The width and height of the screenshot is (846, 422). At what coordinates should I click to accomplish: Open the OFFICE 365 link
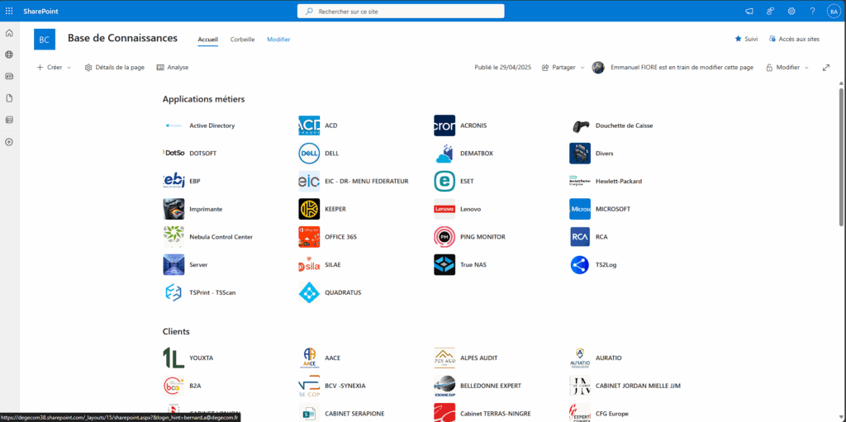[340, 237]
